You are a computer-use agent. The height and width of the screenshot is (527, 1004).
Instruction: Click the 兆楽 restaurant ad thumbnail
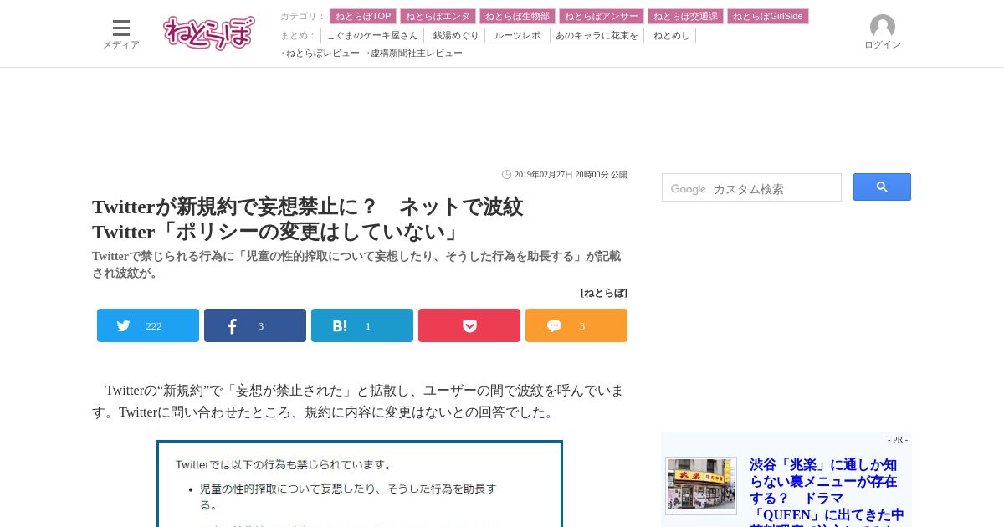point(701,485)
